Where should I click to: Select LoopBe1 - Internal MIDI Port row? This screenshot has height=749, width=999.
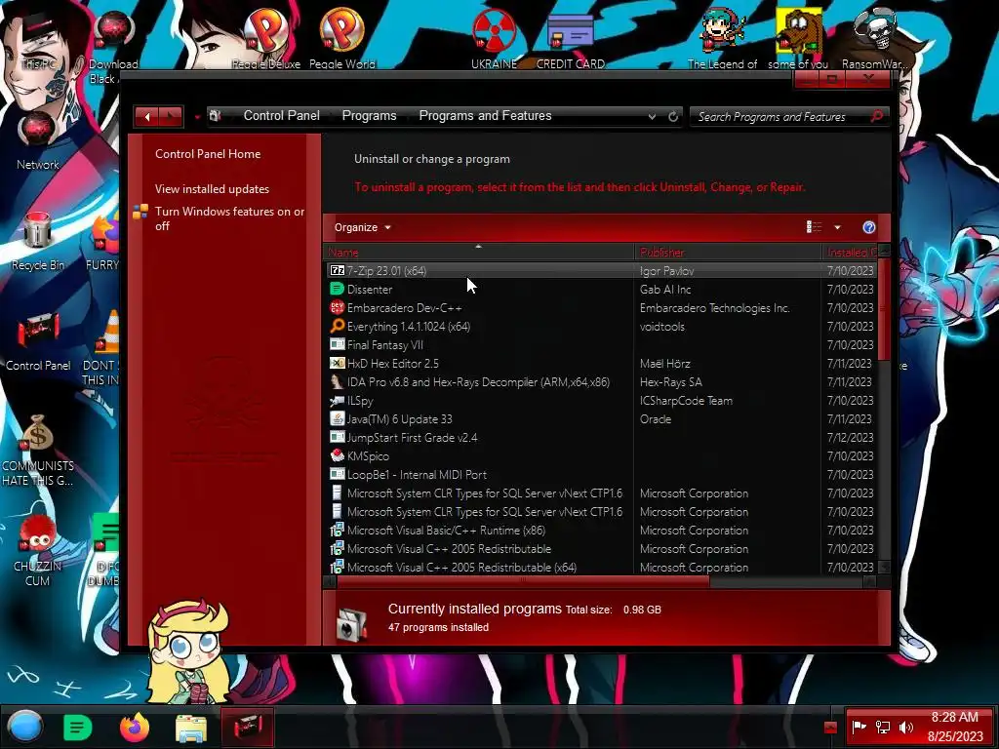pos(601,475)
